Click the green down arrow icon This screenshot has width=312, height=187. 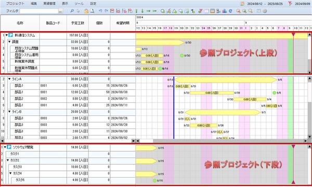(x=142, y=11)
